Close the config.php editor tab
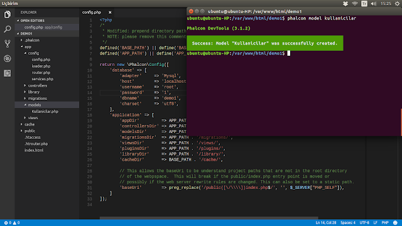The height and width of the screenshot is (226, 402). click(110, 13)
